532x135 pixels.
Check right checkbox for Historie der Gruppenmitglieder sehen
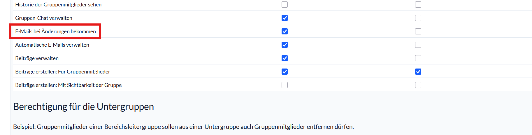(418, 5)
